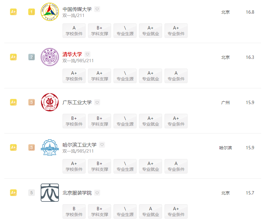Click the 北京服装学院 logo
This screenshot has height=223, width=265.
tap(49, 193)
